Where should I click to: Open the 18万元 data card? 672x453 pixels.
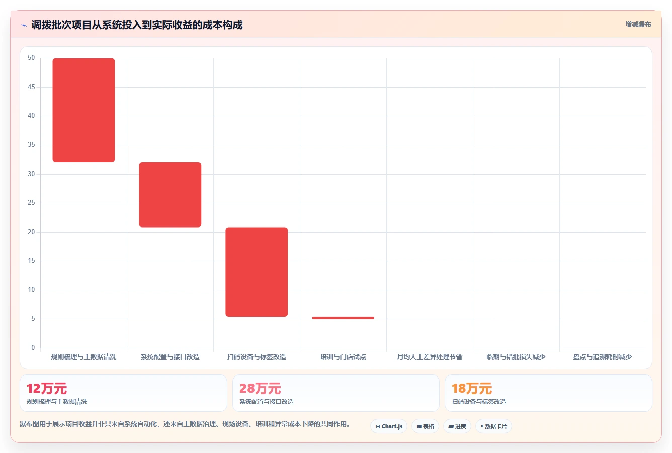(548, 393)
